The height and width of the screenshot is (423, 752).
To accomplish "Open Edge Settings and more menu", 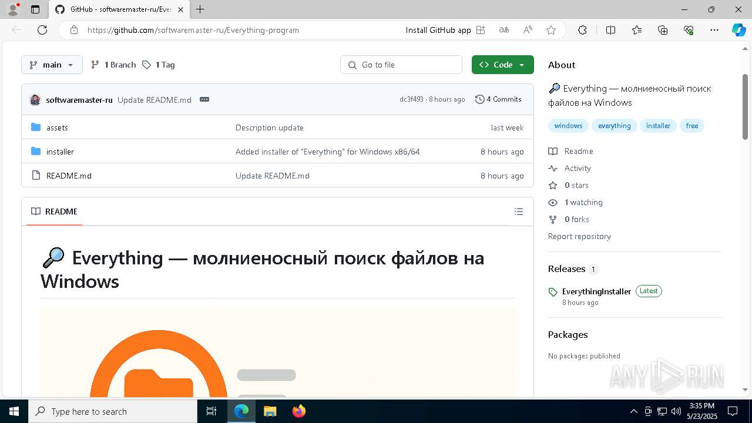I will [714, 30].
